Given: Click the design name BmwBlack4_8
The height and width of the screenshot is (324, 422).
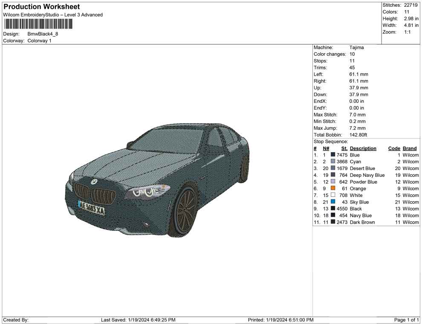Looking at the screenshot, I should [x=43, y=34].
